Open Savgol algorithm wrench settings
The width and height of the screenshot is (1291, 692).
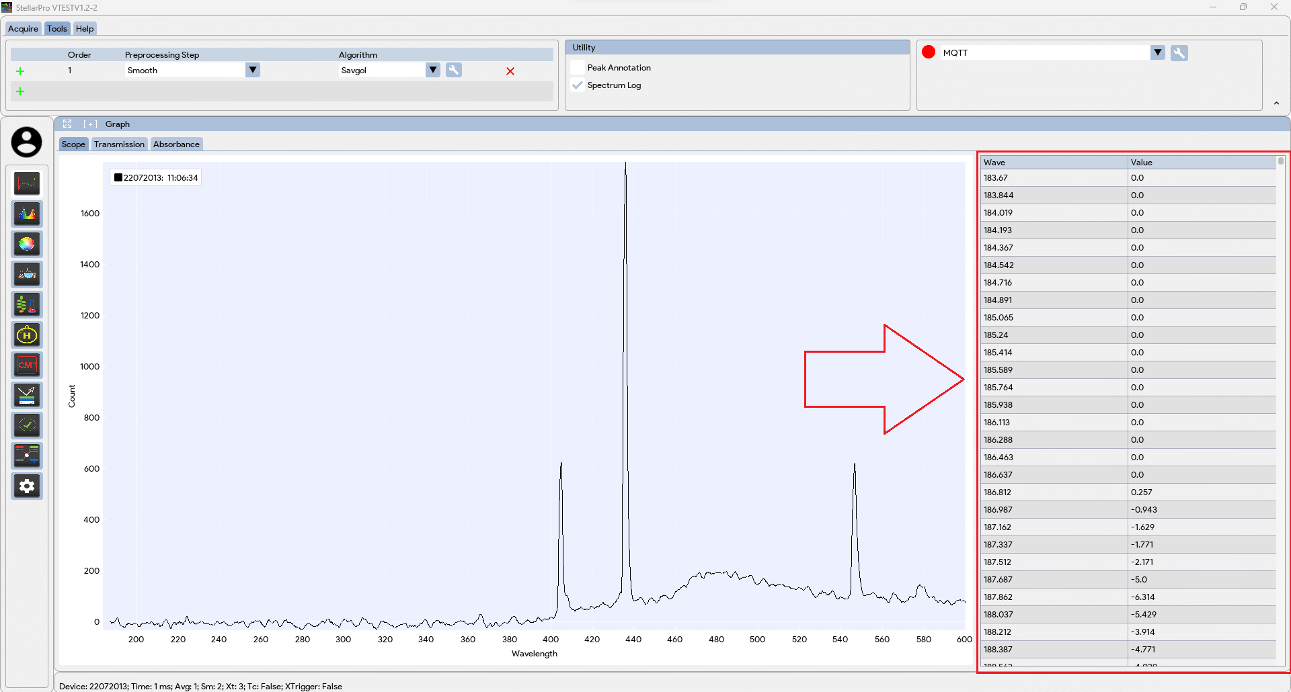[x=454, y=71]
